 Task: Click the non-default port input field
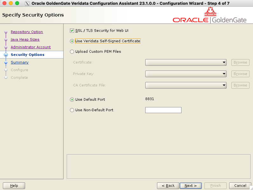point(163,110)
